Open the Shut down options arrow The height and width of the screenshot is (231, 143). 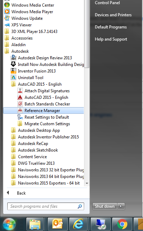point(121,206)
